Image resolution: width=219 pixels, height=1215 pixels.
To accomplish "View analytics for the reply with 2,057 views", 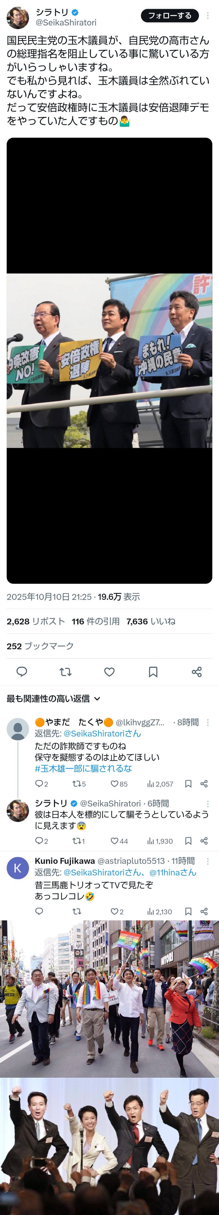I will pos(160,784).
